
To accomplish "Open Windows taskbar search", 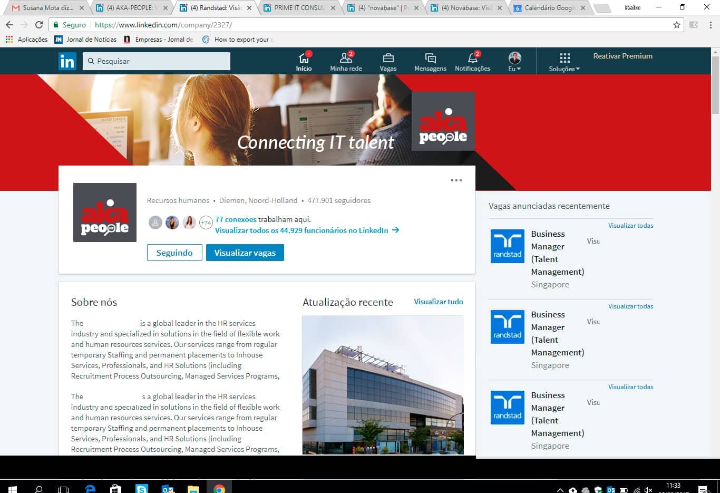I will point(38,489).
